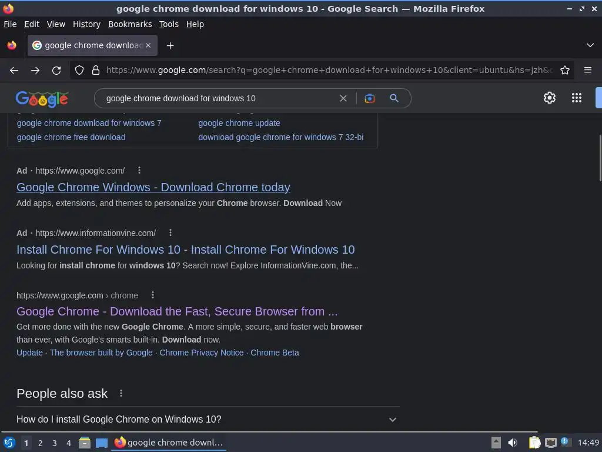Show the desktop from taskbar
Image resolution: width=602 pixels, height=452 pixels.
coord(101,443)
